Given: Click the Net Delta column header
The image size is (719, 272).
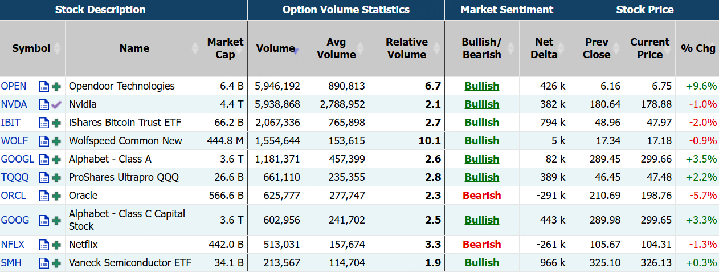Looking at the screenshot, I should tap(544, 48).
